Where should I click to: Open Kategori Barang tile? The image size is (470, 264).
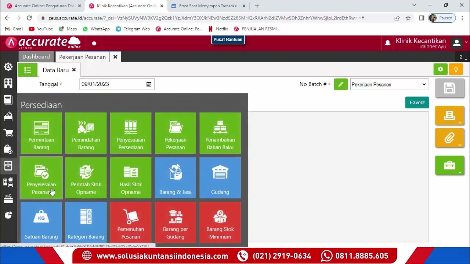86,222
